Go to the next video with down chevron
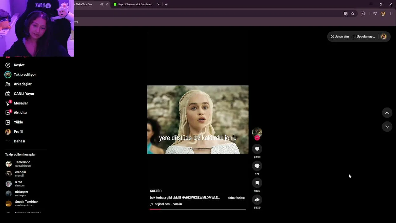 point(387,126)
